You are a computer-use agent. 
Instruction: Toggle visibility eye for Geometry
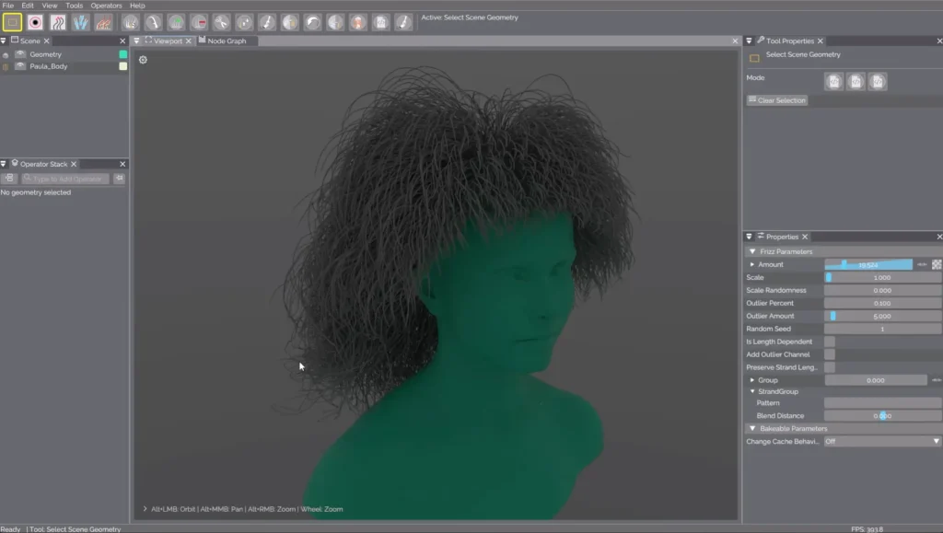tap(6, 55)
